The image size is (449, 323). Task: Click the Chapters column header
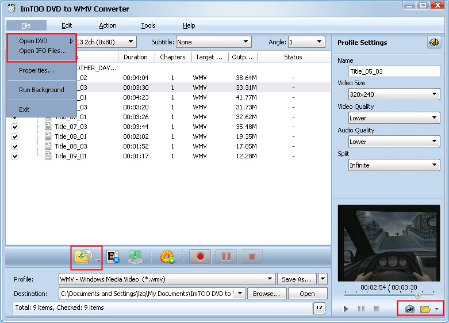tap(173, 57)
